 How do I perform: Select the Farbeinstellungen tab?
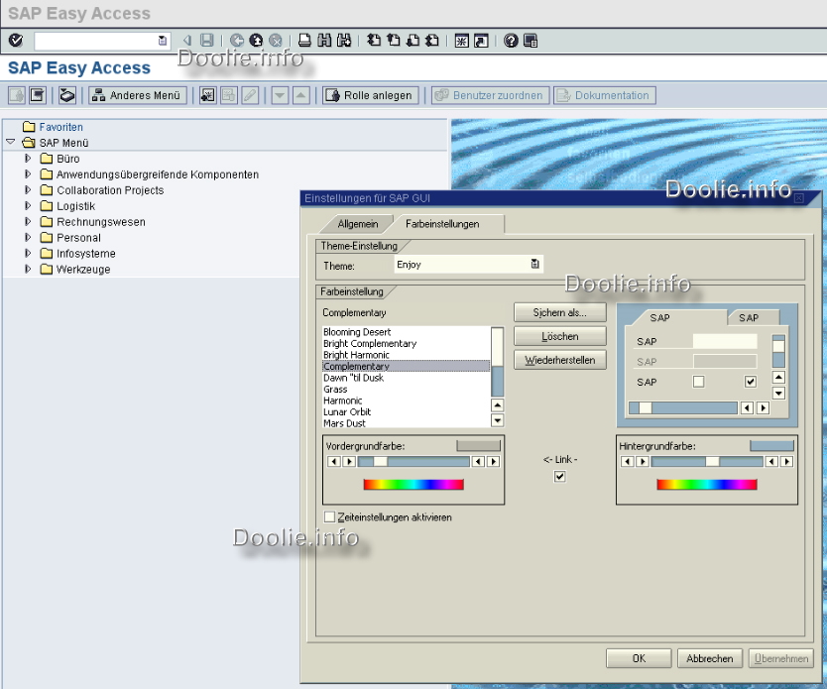(442, 224)
